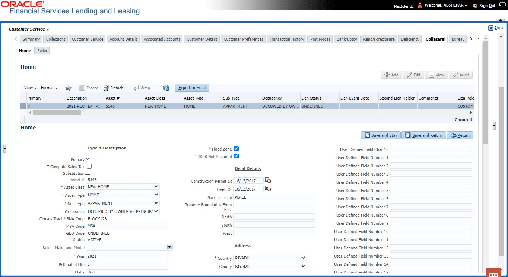Open the Welcome, ABSHEKAR user menu
508x277 pixels.
(447, 6)
